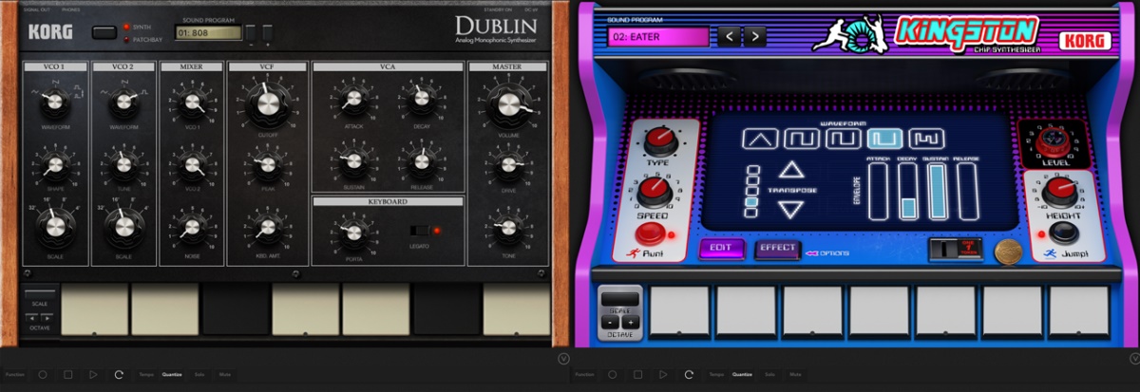Open the Dublin sound program display 01: 808
This screenshot has width=1140, height=392.
[x=208, y=32]
